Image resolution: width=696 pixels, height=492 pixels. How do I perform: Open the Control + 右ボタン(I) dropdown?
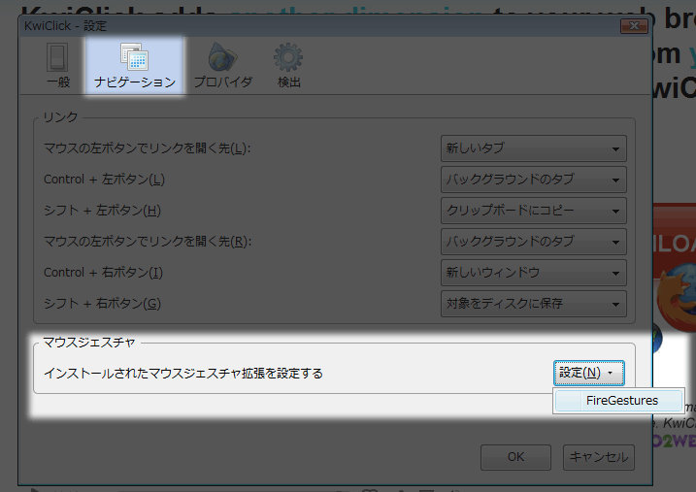(x=534, y=273)
